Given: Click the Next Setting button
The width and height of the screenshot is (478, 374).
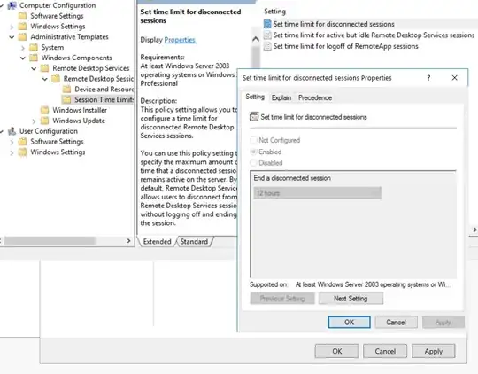Looking at the screenshot, I should click(x=351, y=299).
